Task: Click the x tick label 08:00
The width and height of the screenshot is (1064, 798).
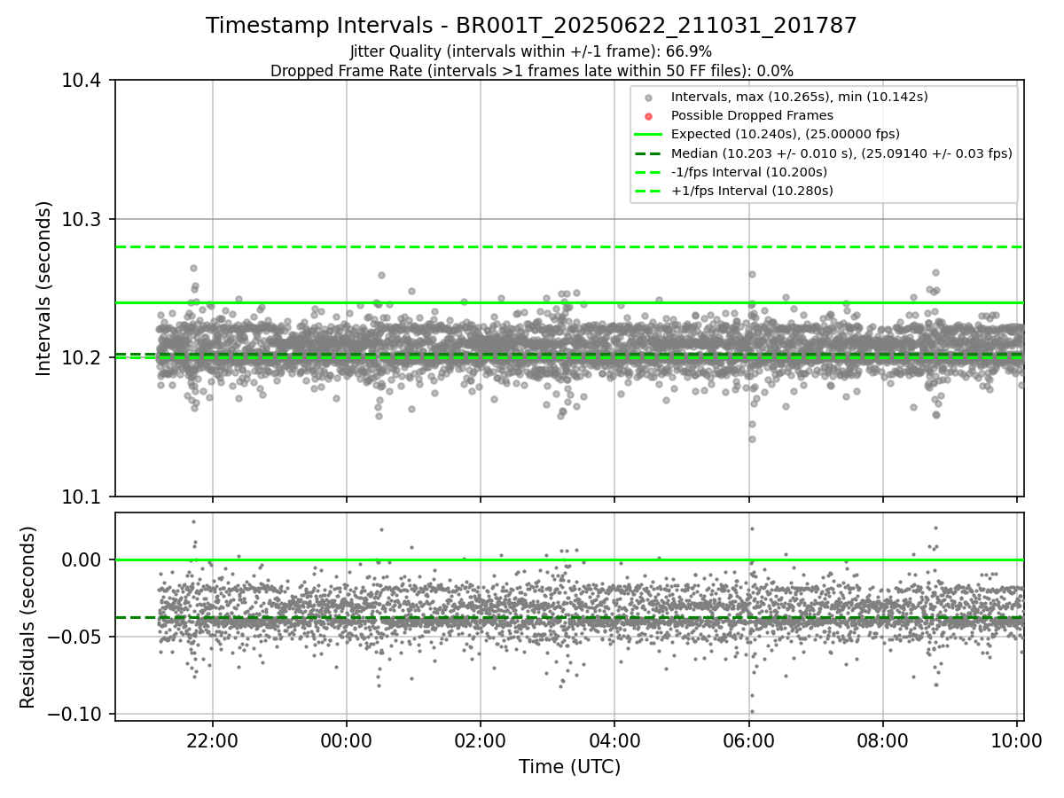Action: (882, 740)
